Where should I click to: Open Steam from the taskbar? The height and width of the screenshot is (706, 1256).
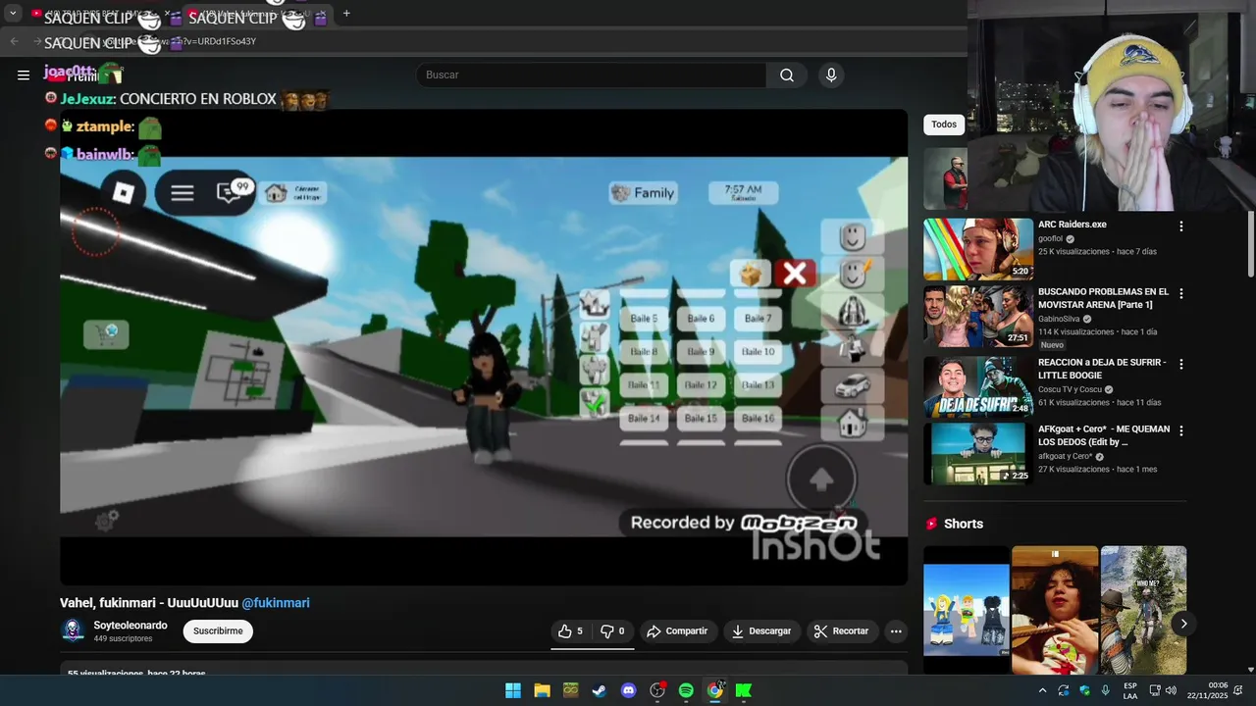(600, 690)
